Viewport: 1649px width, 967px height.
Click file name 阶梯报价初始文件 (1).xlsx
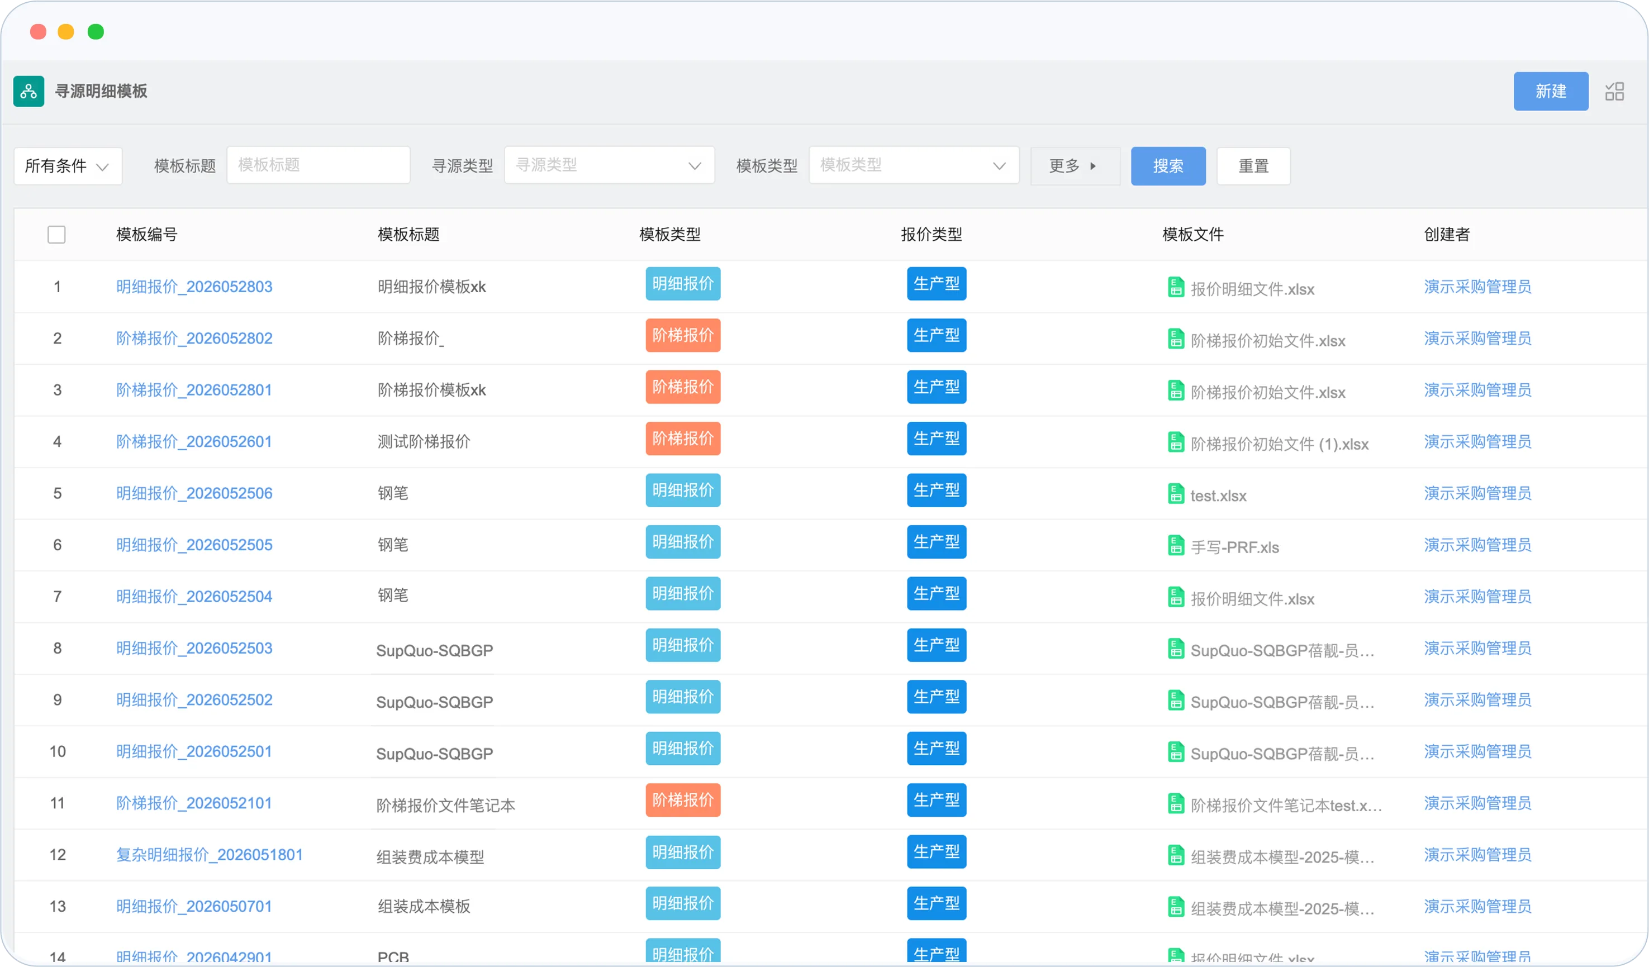(1279, 444)
